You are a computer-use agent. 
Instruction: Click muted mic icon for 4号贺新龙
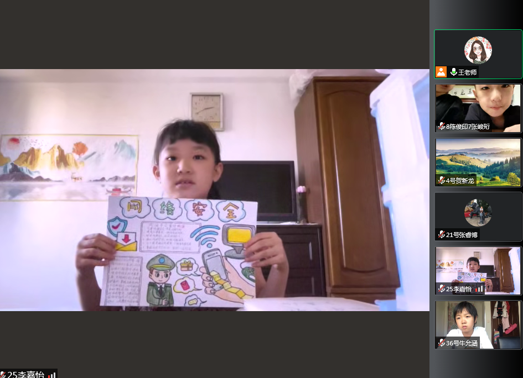tap(441, 180)
